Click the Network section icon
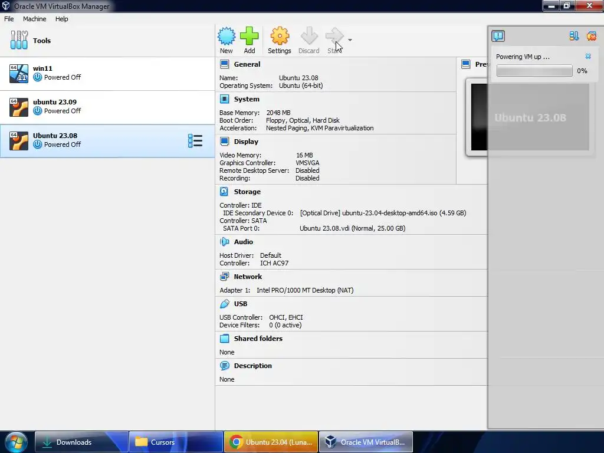 click(x=224, y=277)
